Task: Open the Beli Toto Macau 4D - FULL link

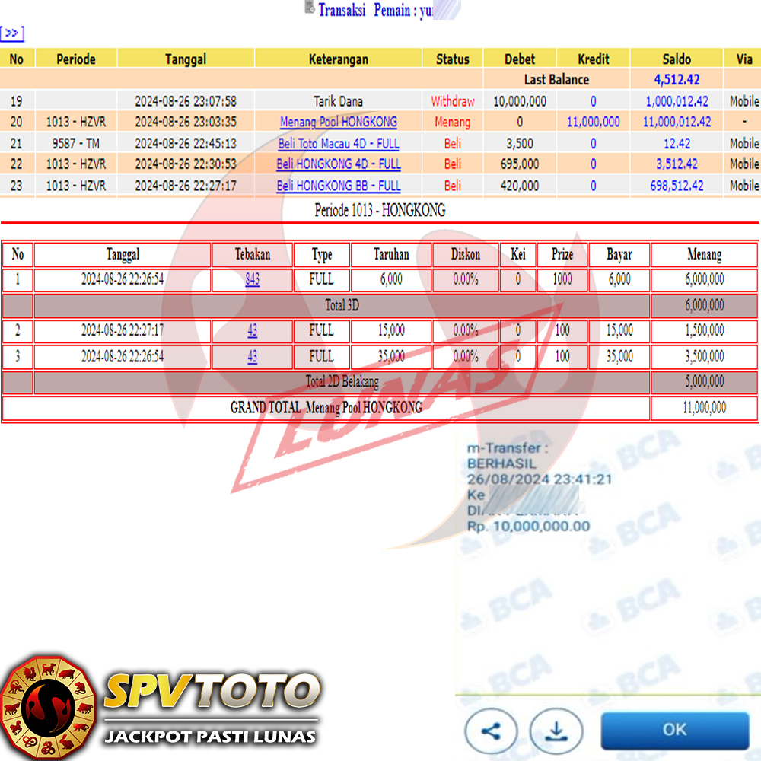Action: click(x=338, y=143)
